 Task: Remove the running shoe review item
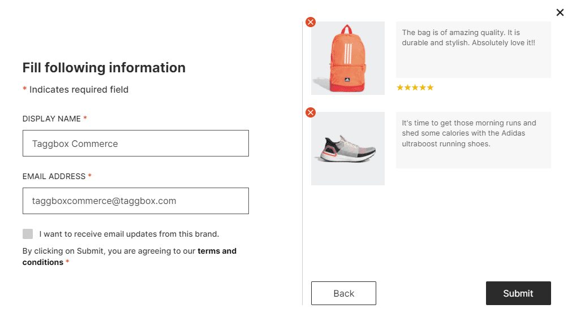(x=311, y=112)
